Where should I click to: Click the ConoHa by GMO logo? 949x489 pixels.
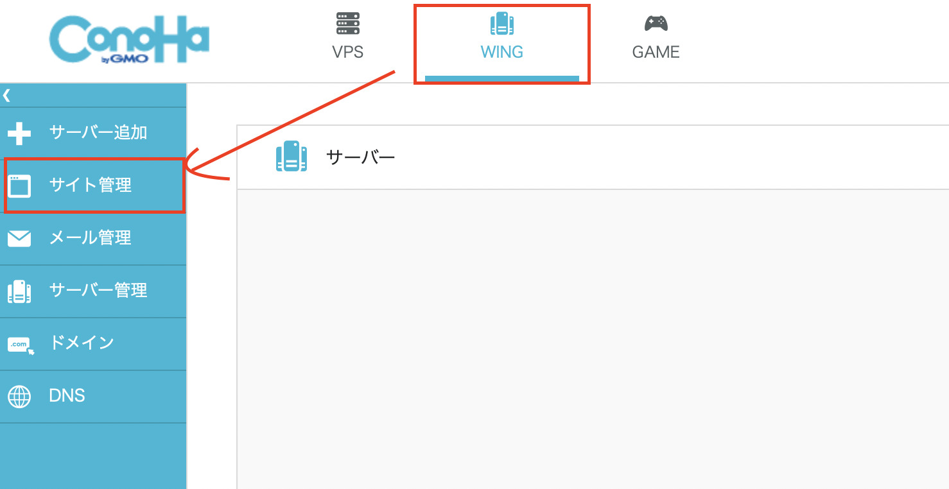tap(129, 39)
